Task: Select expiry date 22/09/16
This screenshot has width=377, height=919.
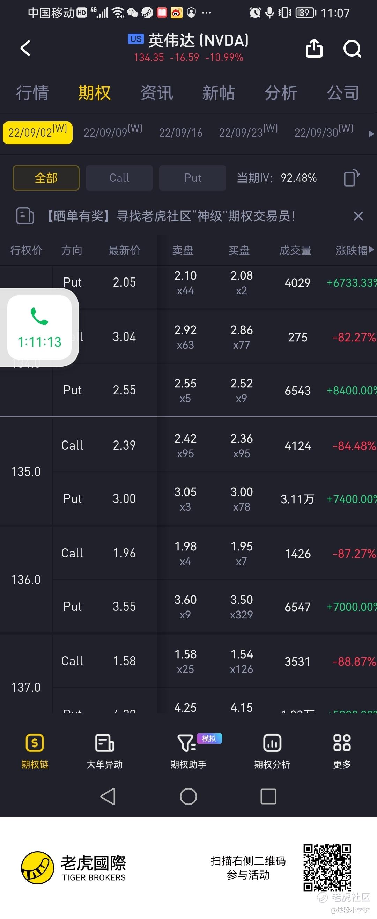Action: pos(180,133)
